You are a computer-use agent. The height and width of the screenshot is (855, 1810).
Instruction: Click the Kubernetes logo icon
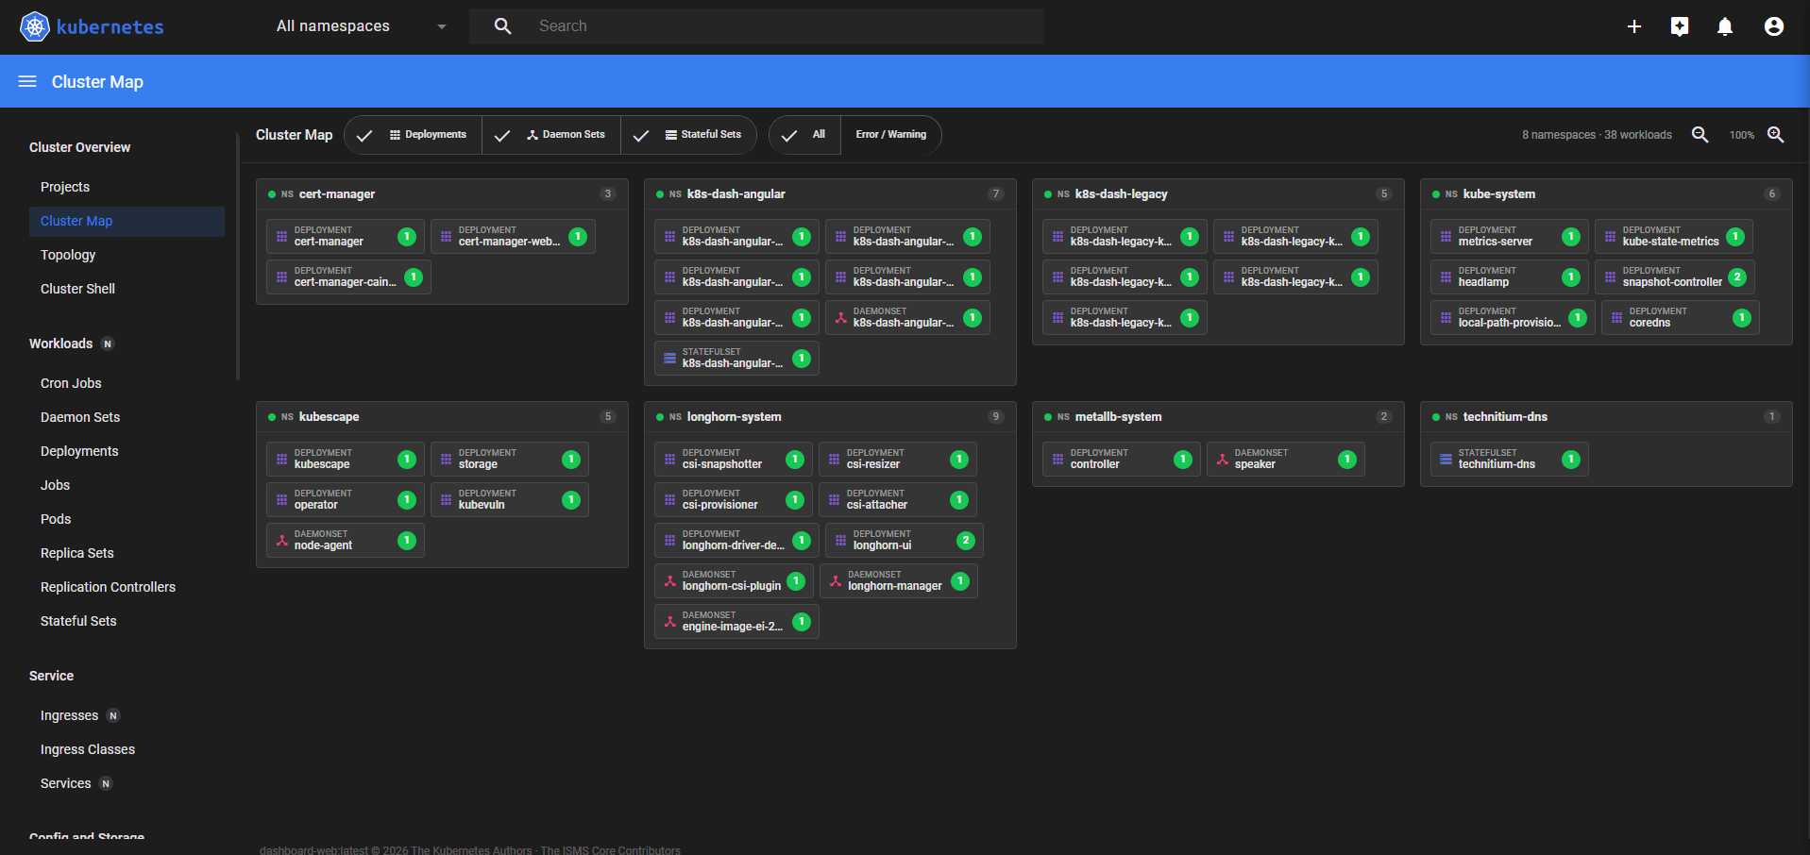[35, 26]
